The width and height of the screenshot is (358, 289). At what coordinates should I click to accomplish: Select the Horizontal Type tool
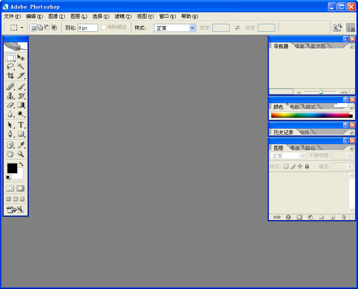21,125
